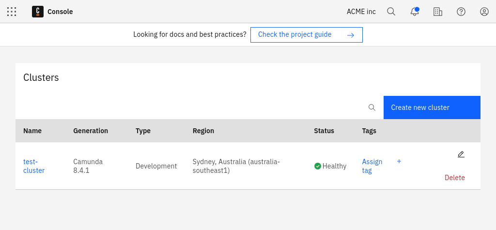
Task: Open the notifications bell
Action: [415, 12]
